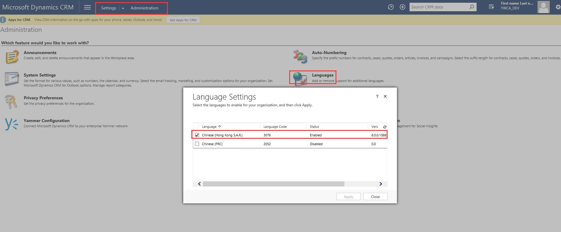Expand the Settings dropdown chevron
This screenshot has width=561, height=232.
pyautogui.click(x=123, y=8)
